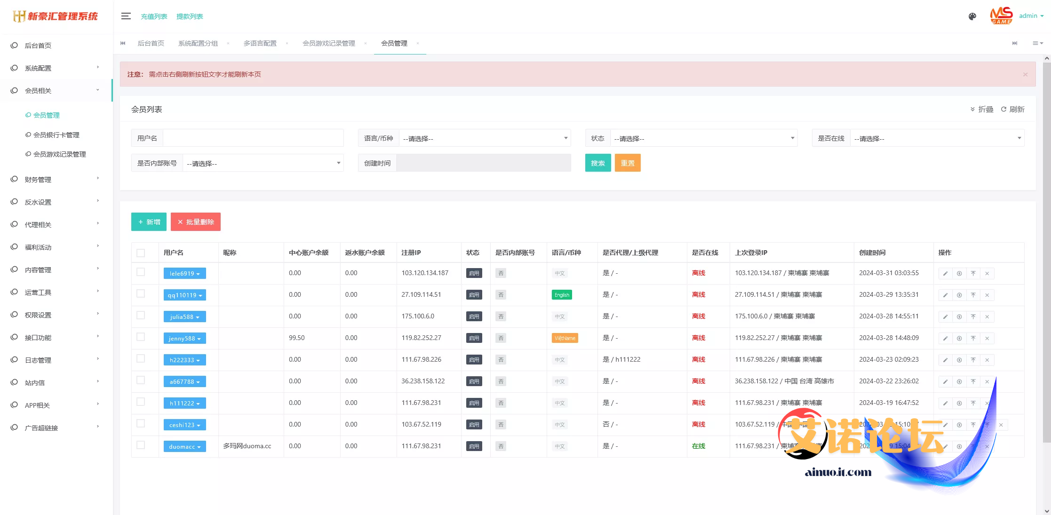
Task: Check the box for duomacc
Action: (x=141, y=445)
